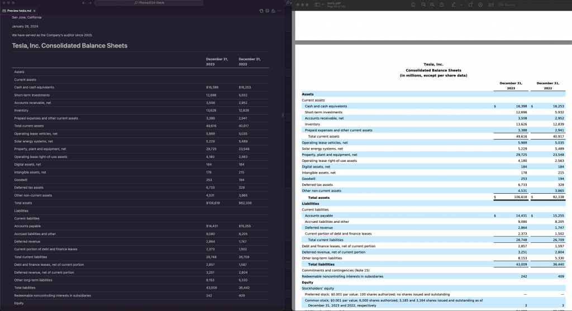This screenshot has height=311, width=572.
Task: Click the 43,009 total liabilities value in the PDF
Action: click(521, 264)
